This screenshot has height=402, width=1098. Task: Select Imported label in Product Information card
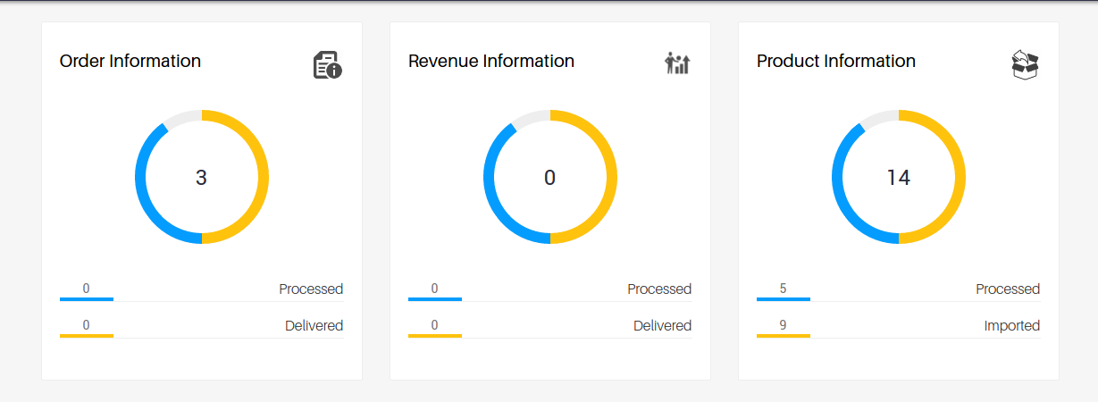pos(1011,325)
